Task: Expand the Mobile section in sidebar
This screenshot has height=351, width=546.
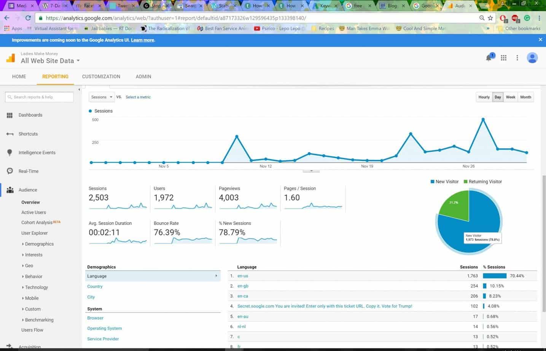Action: click(x=30, y=298)
